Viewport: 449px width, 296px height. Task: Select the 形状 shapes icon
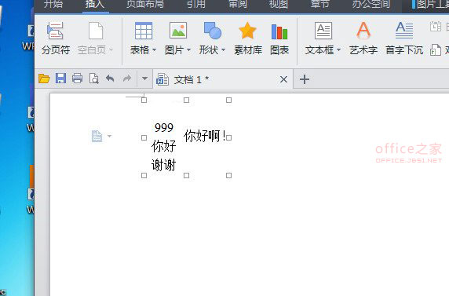click(x=213, y=31)
